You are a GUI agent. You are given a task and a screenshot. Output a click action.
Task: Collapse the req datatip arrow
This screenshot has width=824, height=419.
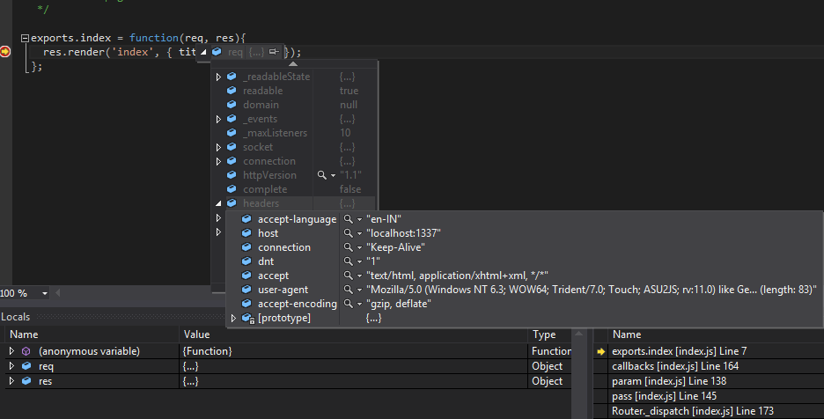point(203,52)
